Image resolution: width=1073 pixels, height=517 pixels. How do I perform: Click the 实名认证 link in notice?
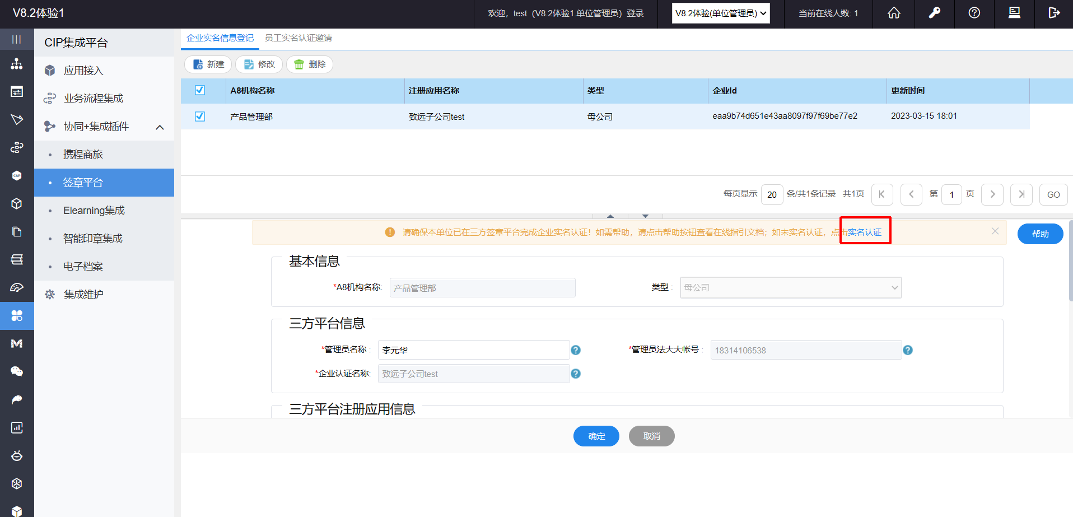coord(864,232)
